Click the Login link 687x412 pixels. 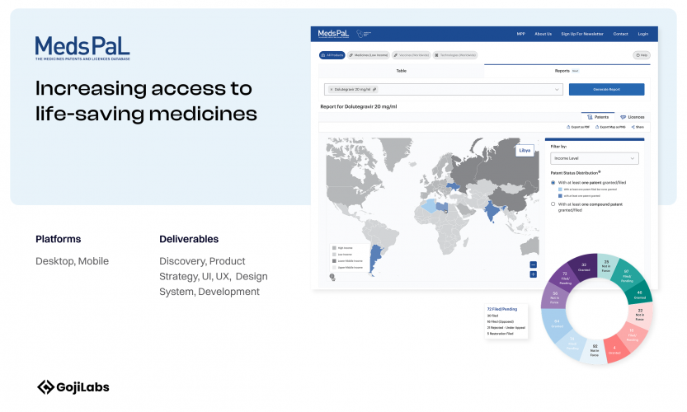click(642, 34)
